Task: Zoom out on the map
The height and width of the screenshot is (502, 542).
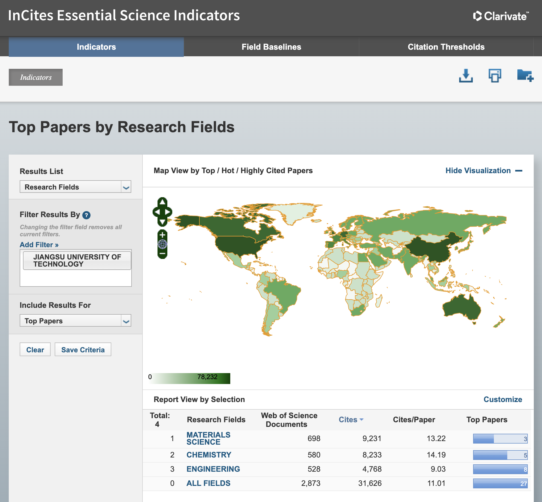Action: (162, 254)
